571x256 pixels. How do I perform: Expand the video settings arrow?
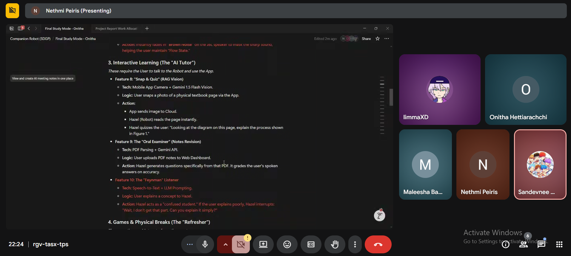[225, 244]
